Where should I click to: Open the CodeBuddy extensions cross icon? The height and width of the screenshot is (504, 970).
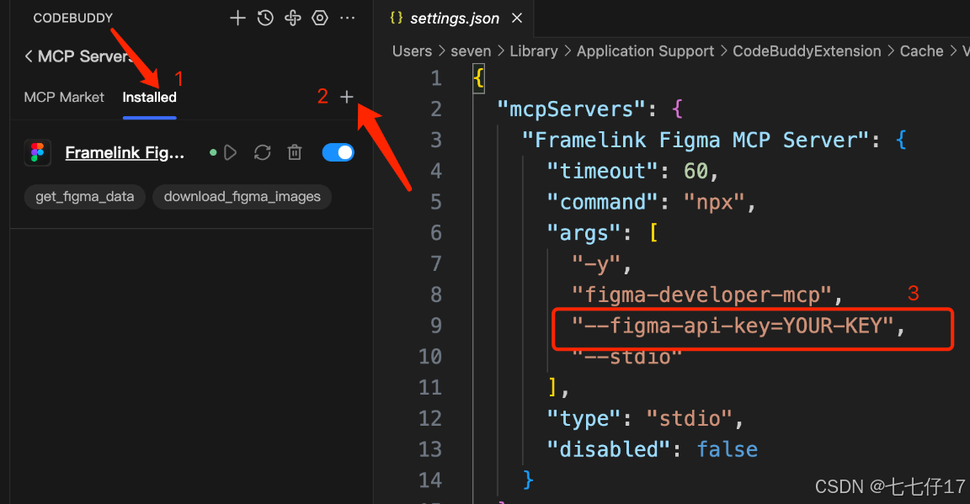coord(293,18)
